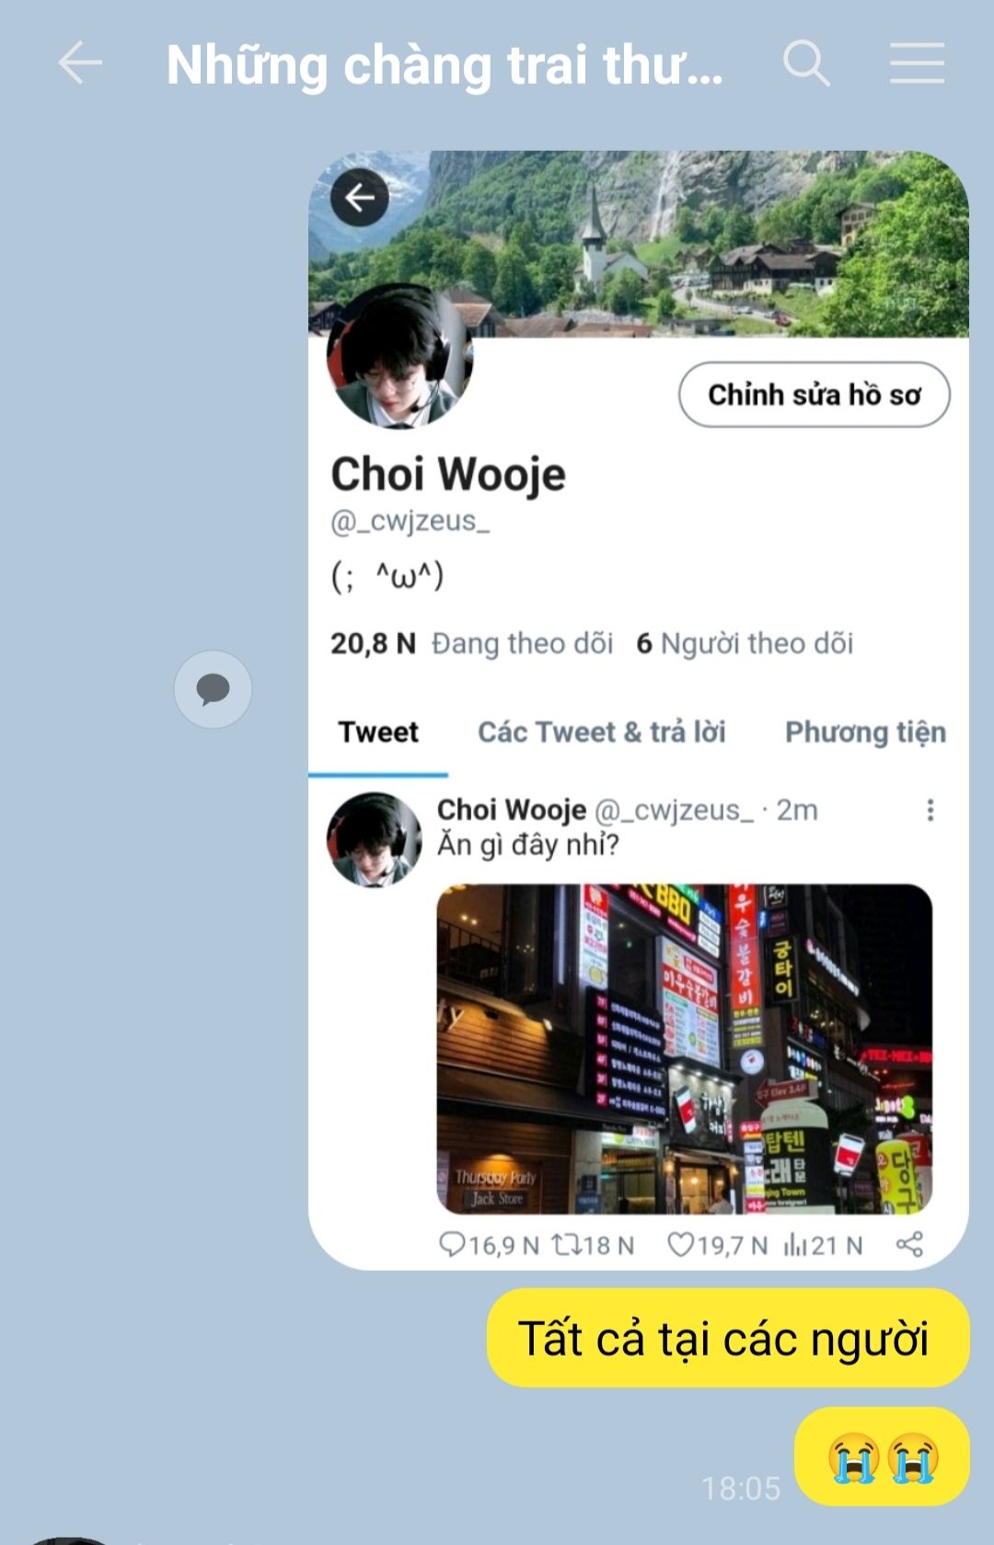Viewport: 994px width, 1545px height.
Task: Click the Chỉnh sửa hồ sơ button
Action: click(815, 395)
